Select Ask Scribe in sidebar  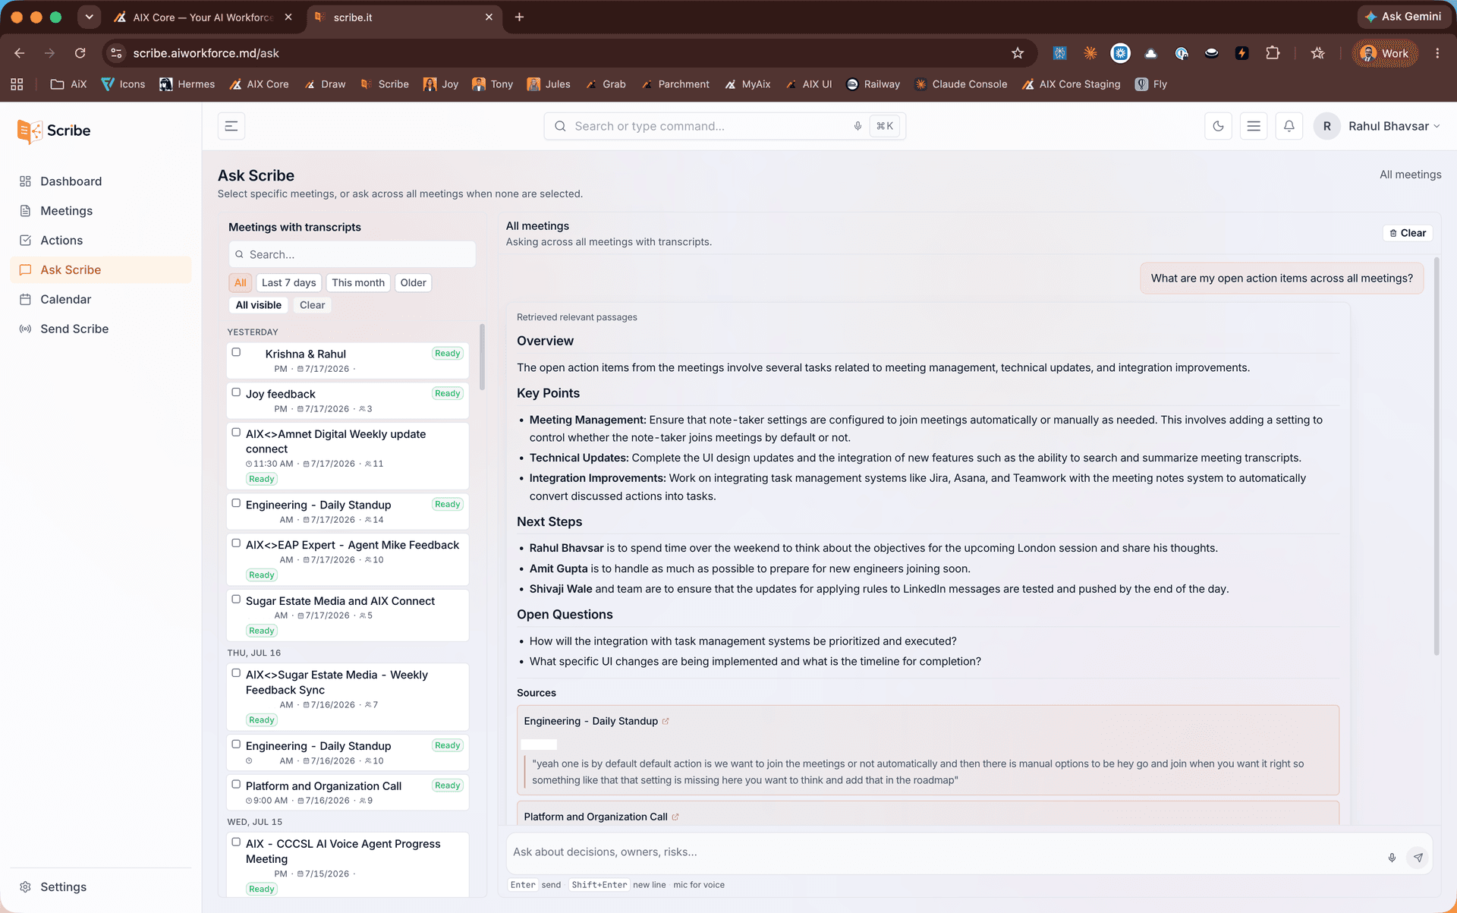[101, 270]
